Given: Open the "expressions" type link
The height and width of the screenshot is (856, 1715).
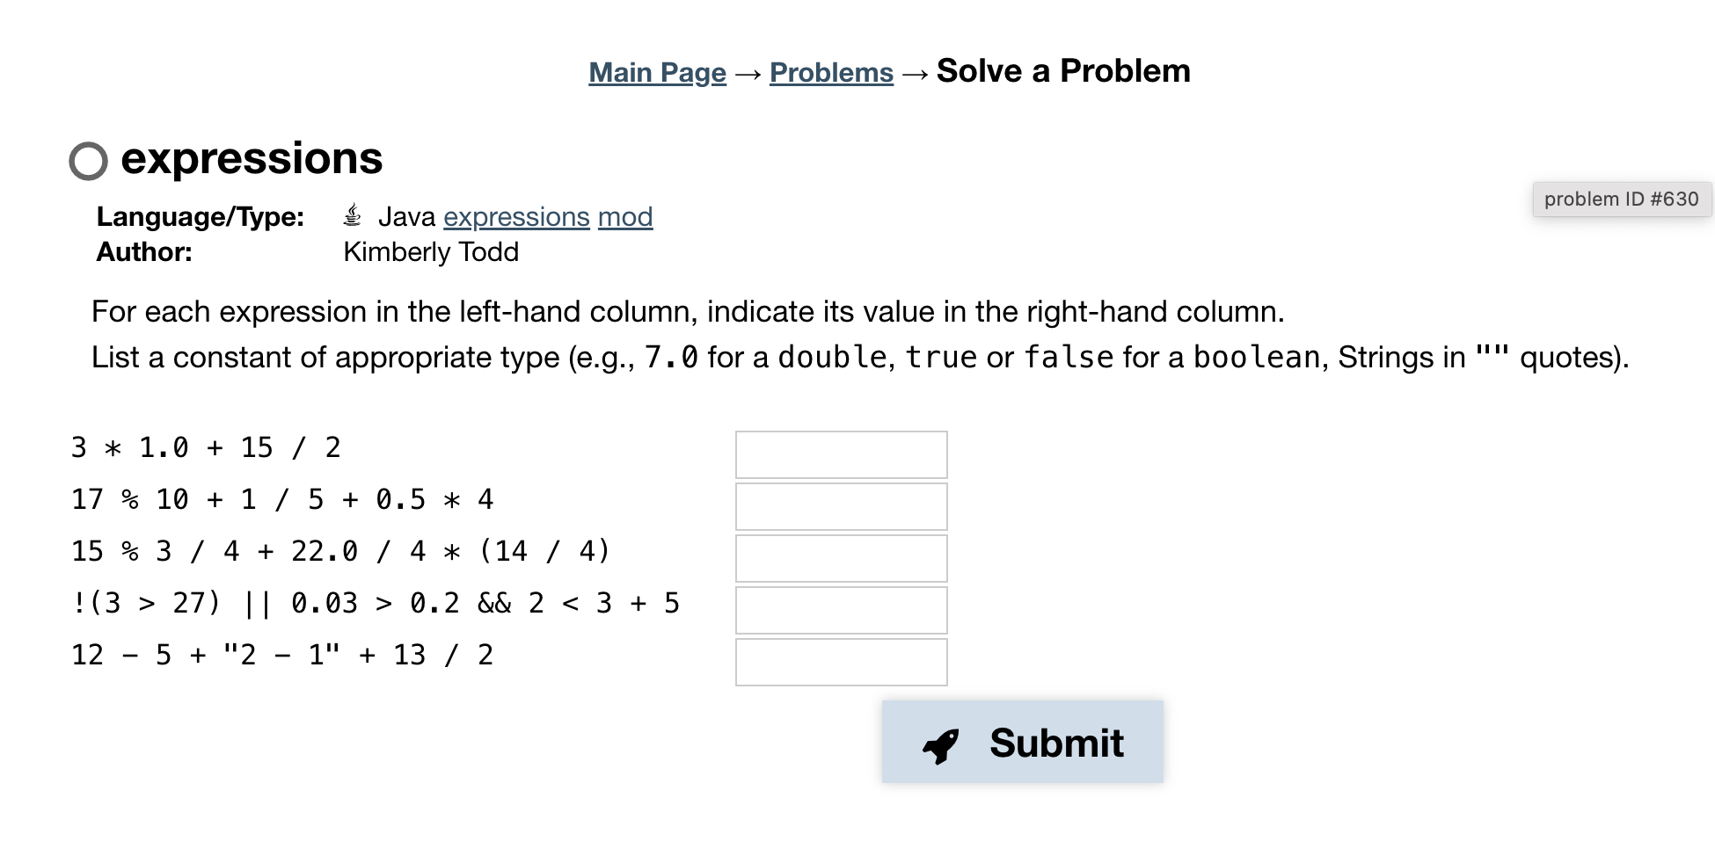Looking at the screenshot, I should [515, 216].
